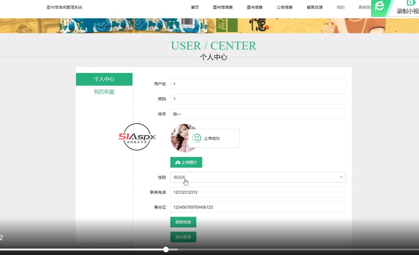
Task: Click the video progress slider at bottom
Action: [166, 250]
